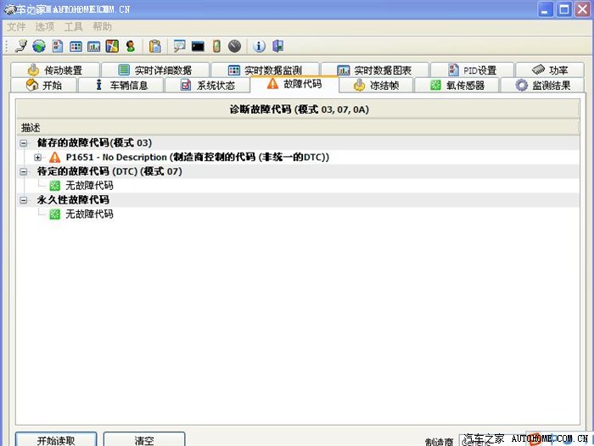The image size is (594, 446).
Task: Open the black console terminal icon
Action: [x=198, y=46]
